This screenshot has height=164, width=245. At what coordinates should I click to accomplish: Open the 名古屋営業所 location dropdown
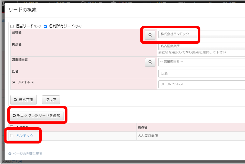pos(201,46)
